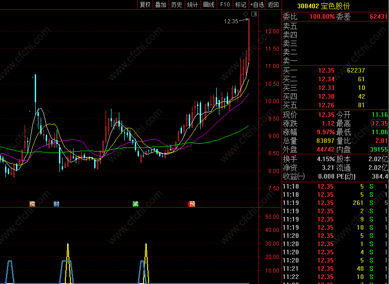Click the 12.00 price axis label
Screen dimensions: 389x284
272,32
